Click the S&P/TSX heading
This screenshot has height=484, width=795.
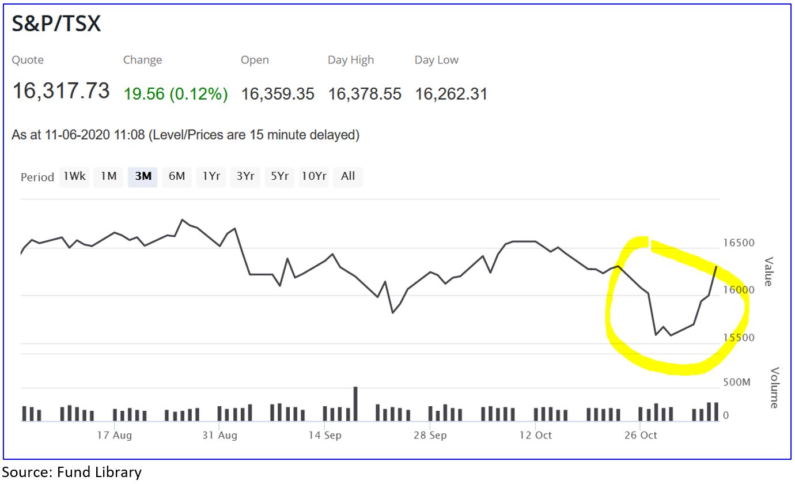[x=56, y=24]
